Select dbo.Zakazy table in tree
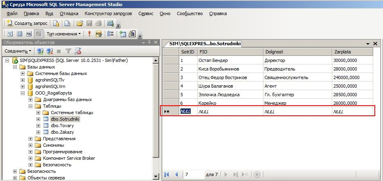The width and height of the screenshot is (383, 181). (x=62, y=132)
